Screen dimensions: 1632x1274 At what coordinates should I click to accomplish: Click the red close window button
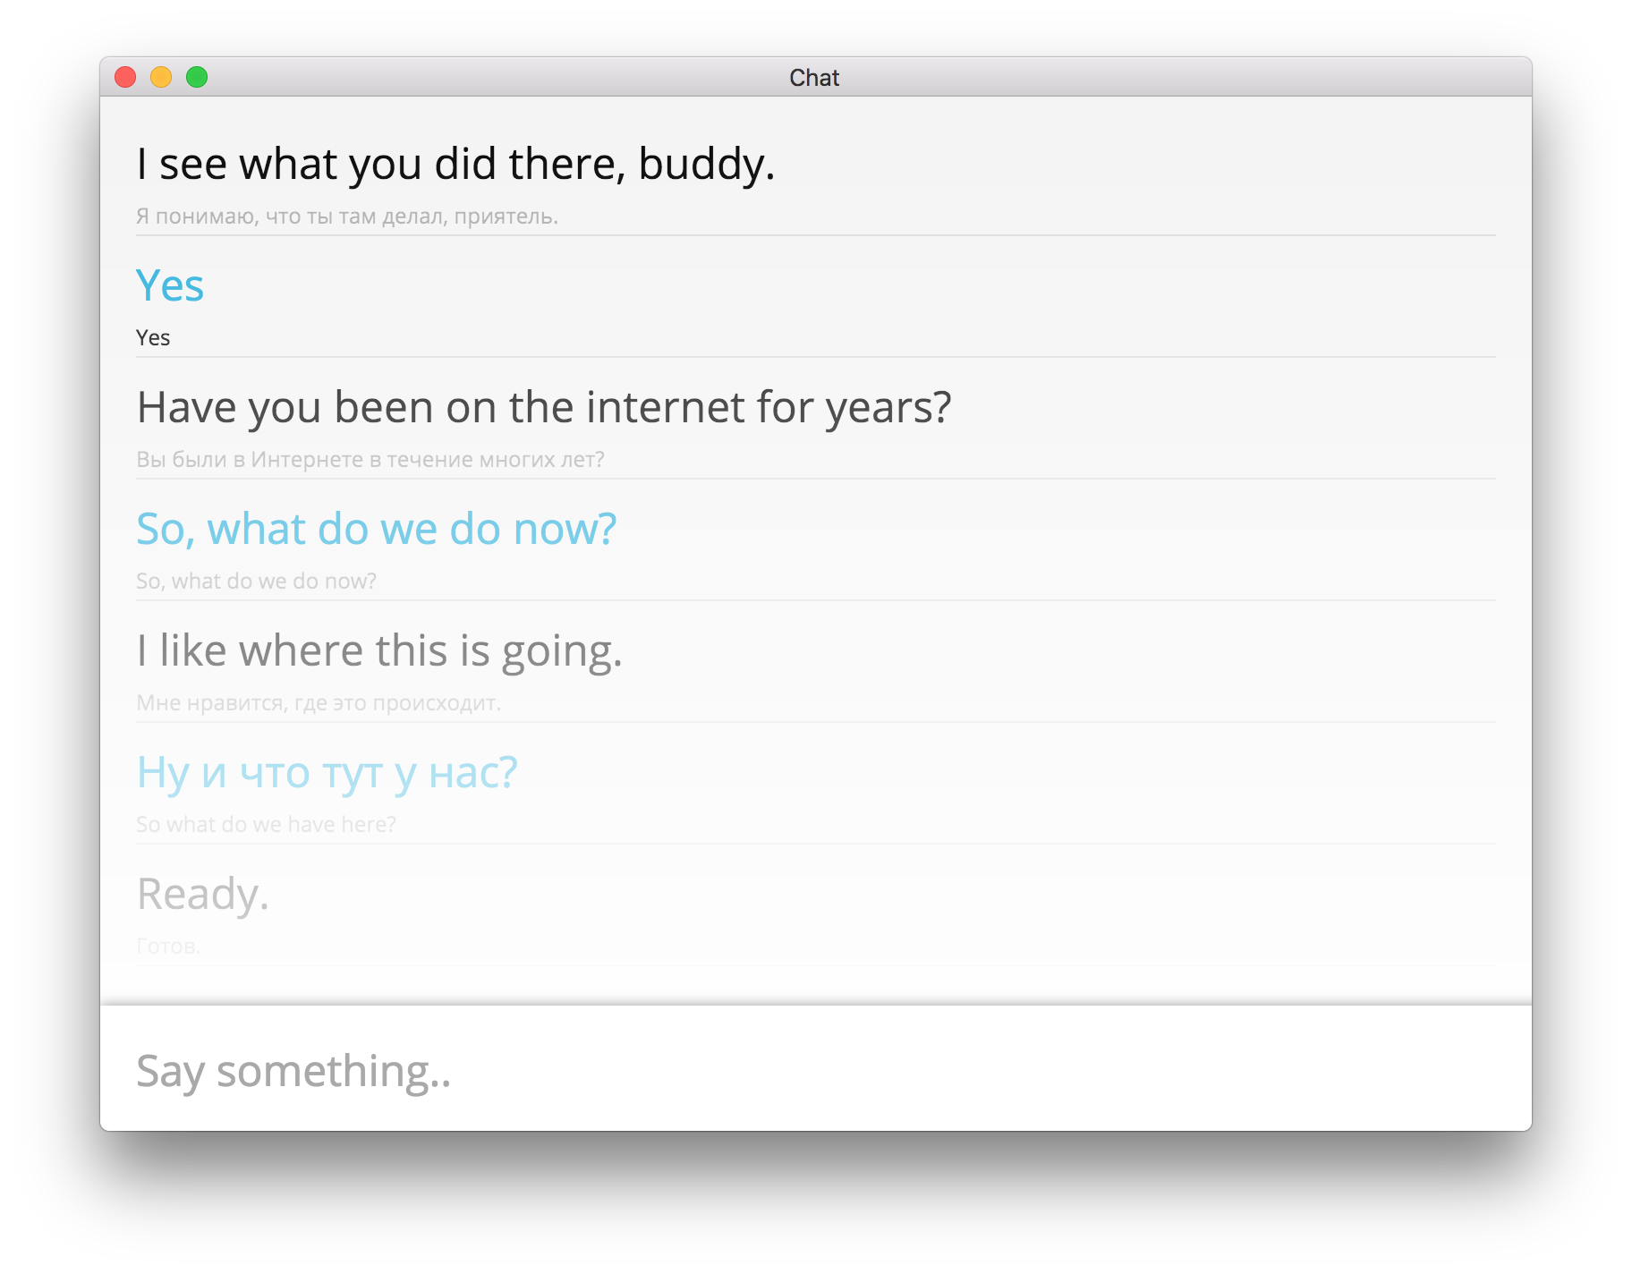pos(125,78)
